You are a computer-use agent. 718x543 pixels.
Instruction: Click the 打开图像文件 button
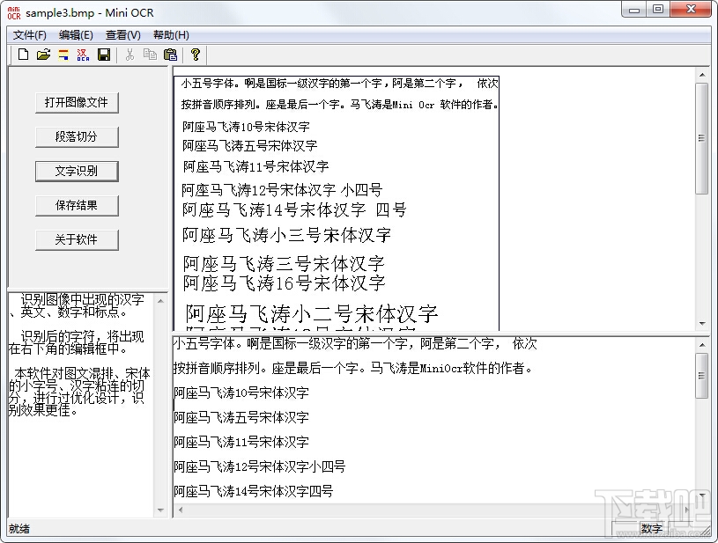(77, 102)
